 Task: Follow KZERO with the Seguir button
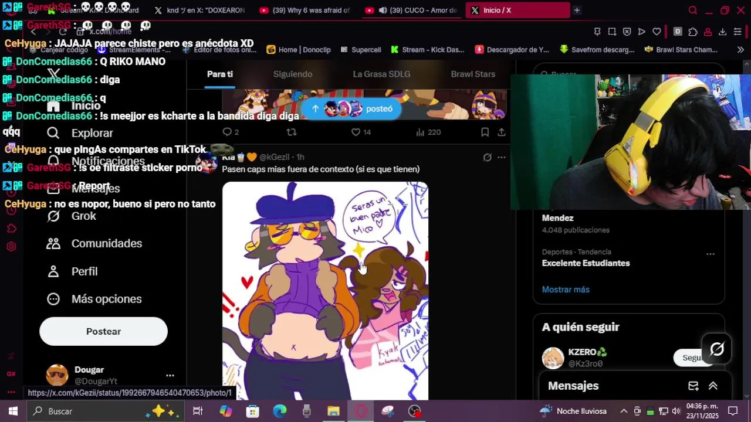click(692, 358)
